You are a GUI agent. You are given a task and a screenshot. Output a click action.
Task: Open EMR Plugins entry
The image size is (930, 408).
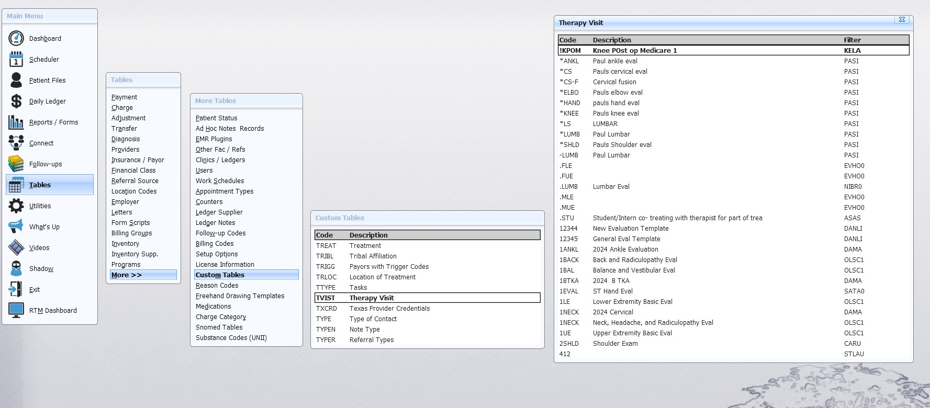(x=214, y=139)
